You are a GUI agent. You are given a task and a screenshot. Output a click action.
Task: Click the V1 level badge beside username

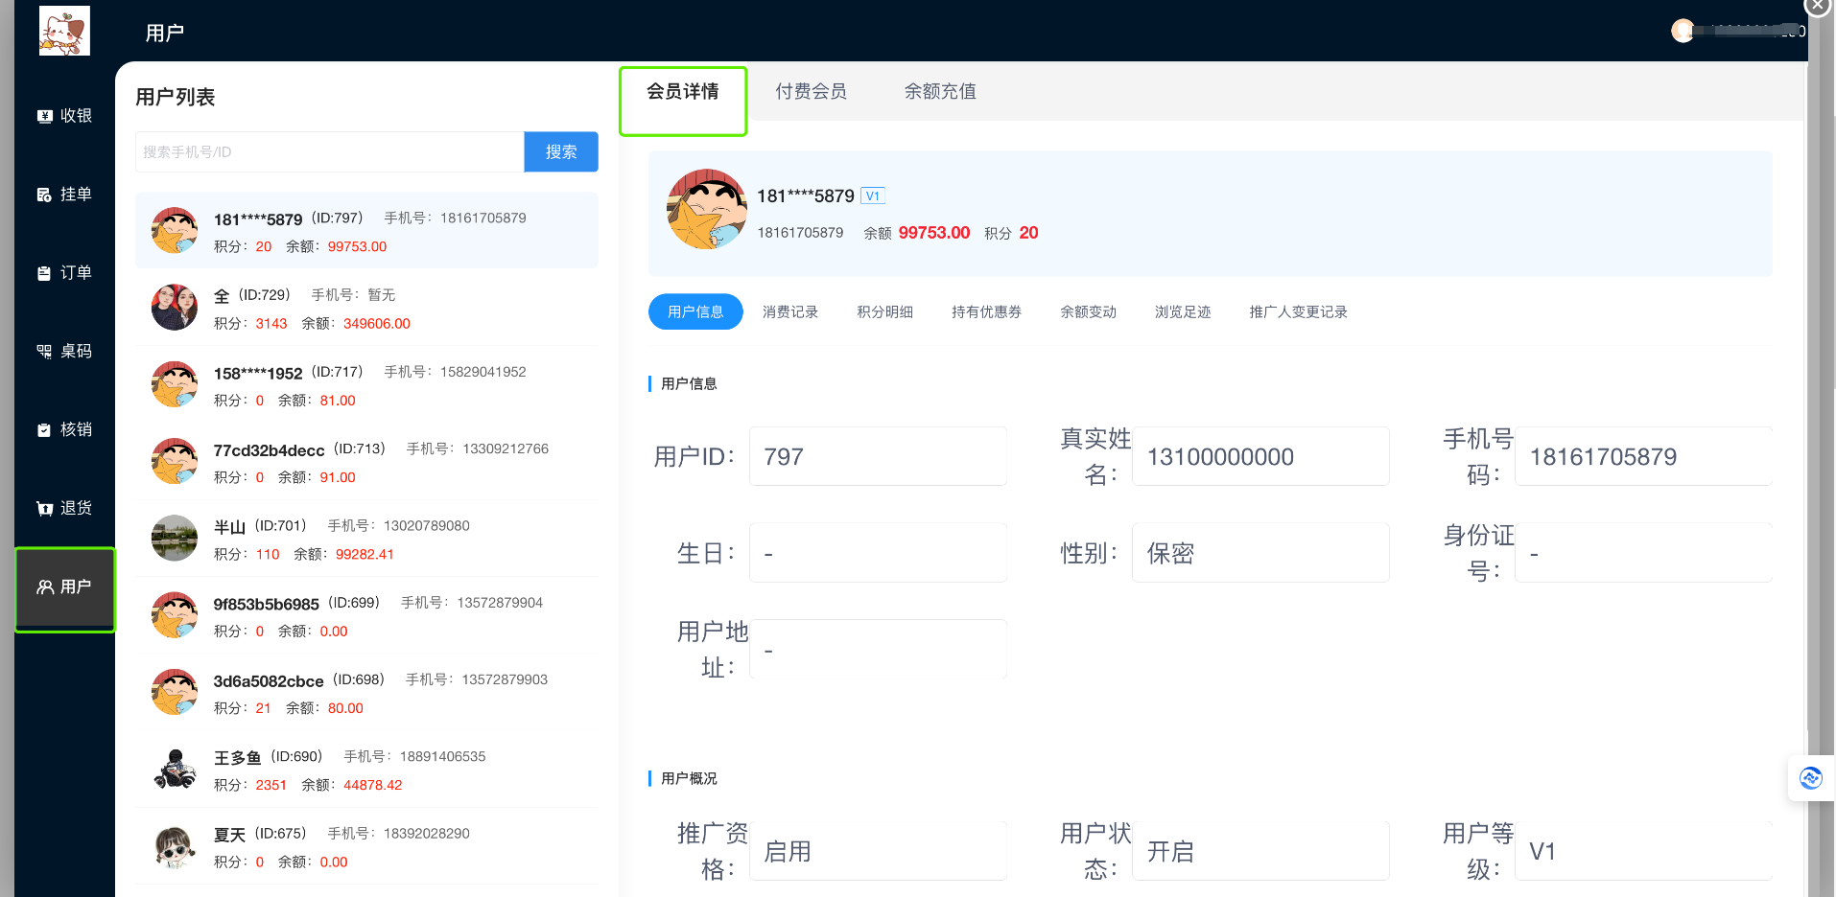coord(872,196)
